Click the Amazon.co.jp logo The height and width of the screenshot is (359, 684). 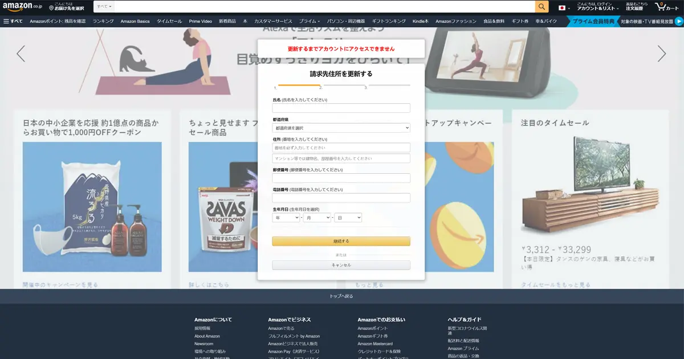point(23,7)
